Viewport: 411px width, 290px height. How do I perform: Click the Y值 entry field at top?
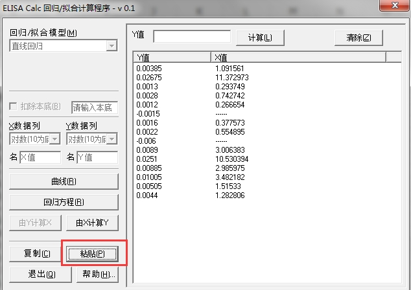192,37
